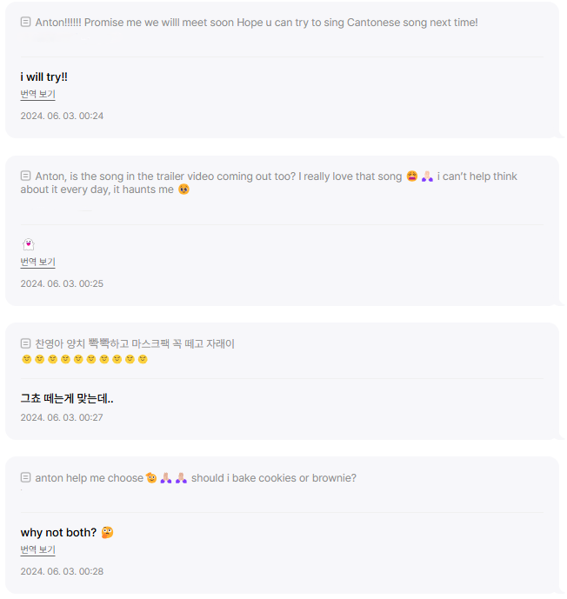Click the timestamp 2024. 06. 03. 00:25
This screenshot has height=599, width=567.
(x=62, y=283)
